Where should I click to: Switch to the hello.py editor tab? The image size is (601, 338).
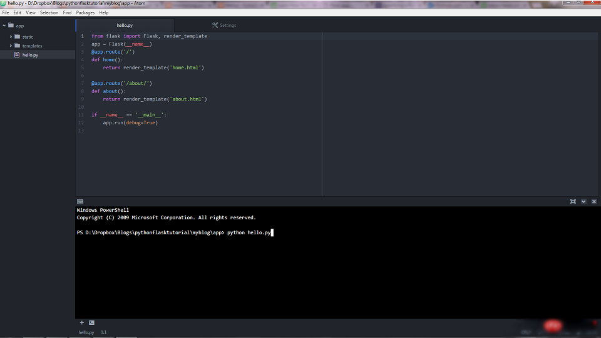[125, 25]
